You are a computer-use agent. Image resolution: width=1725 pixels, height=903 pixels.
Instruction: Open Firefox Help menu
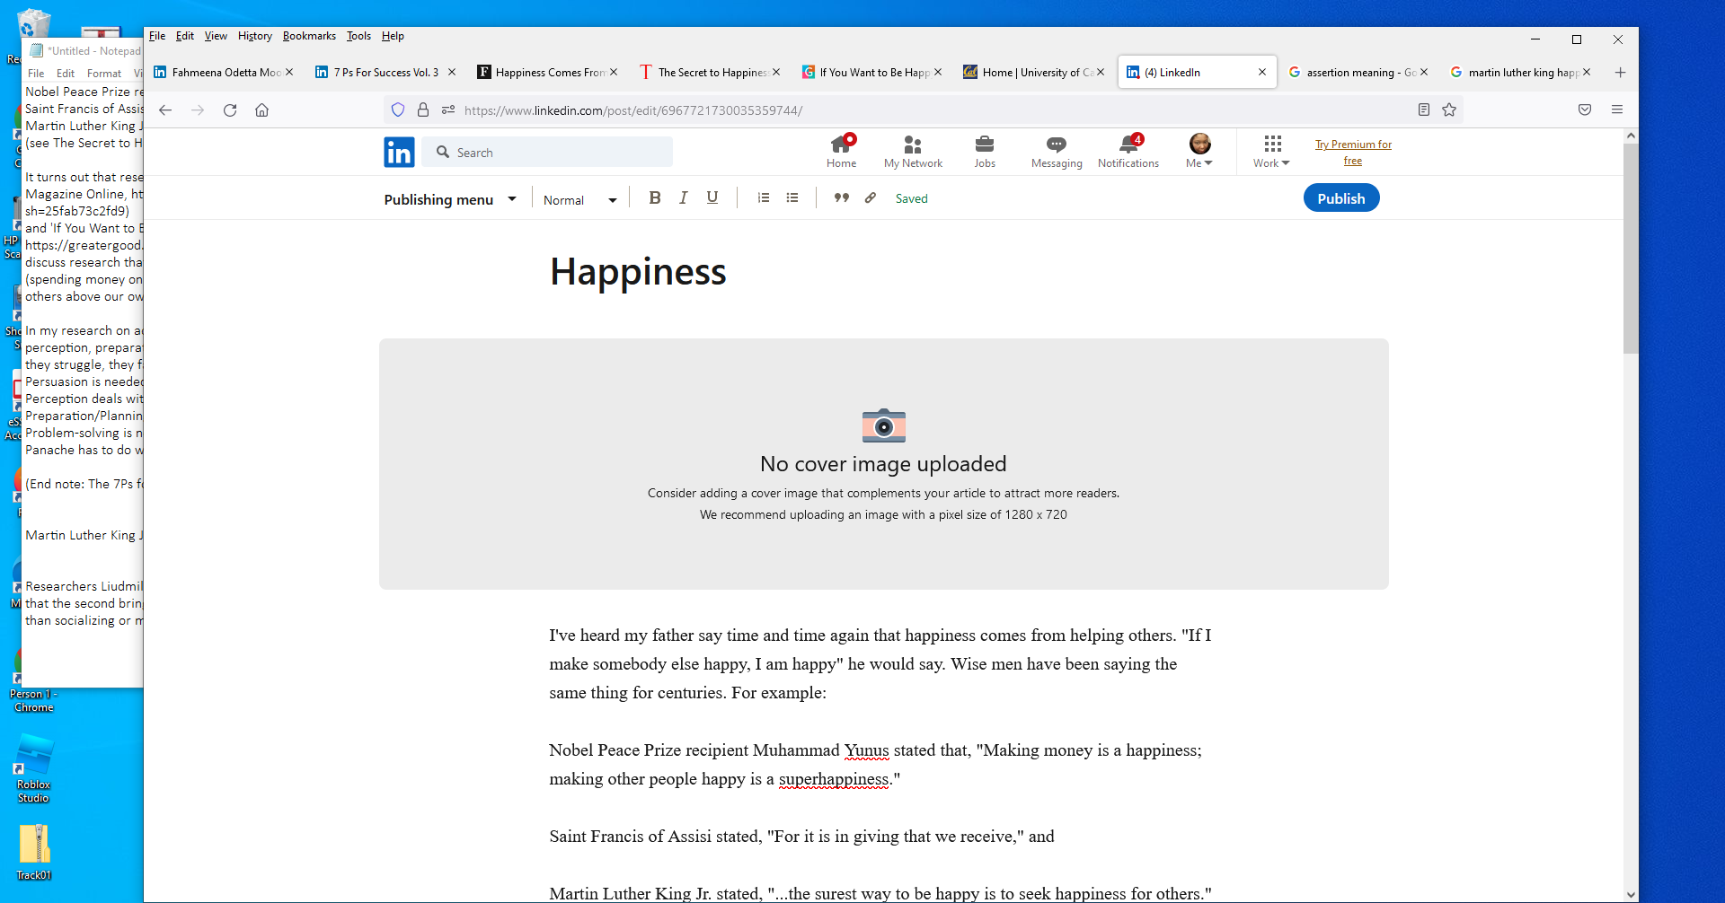pos(393,36)
